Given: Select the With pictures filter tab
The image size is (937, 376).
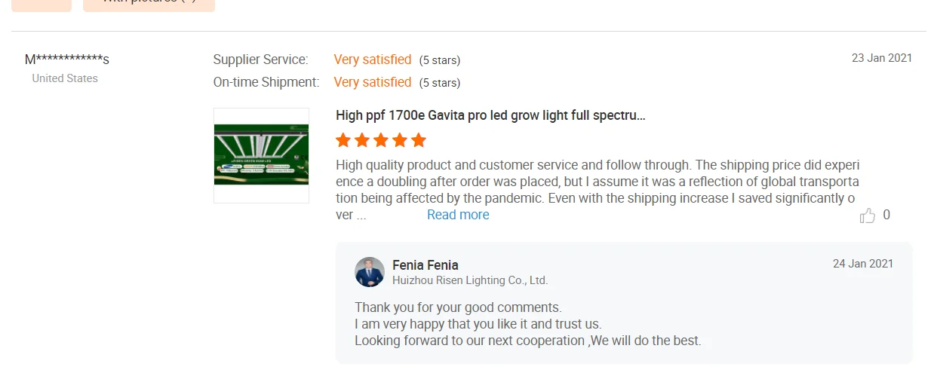Looking at the screenshot, I should (149, 4).
